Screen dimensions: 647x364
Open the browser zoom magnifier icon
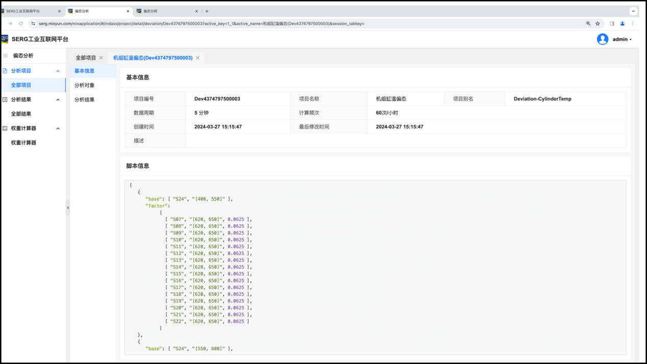coord(588,23)
